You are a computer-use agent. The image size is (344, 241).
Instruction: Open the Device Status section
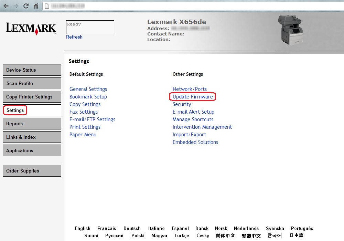(22, 70)
